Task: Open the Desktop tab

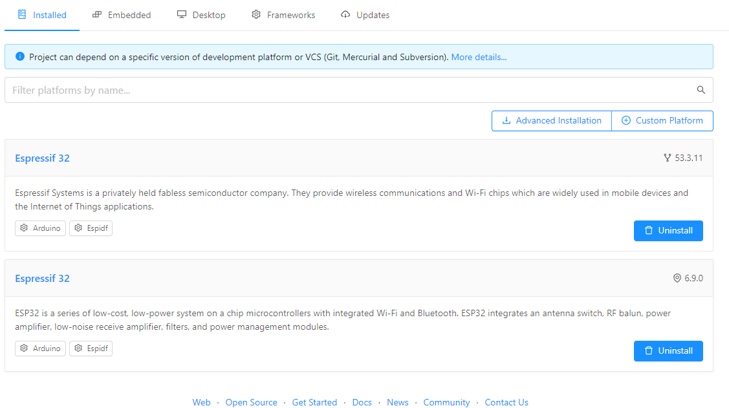Action: [x=201, y=15]
